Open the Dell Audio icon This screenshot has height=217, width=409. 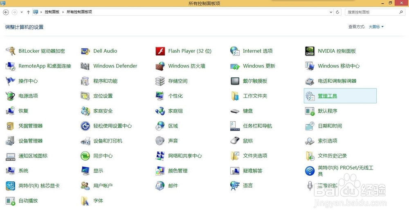coord(85,51)
